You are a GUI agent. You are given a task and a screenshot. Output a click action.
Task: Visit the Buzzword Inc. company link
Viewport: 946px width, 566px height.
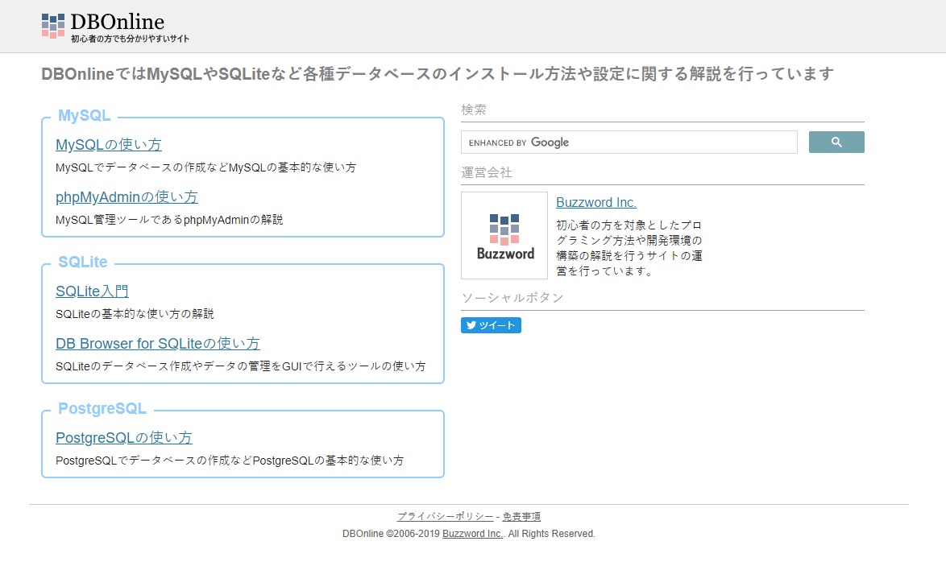[x=596, y=203]
